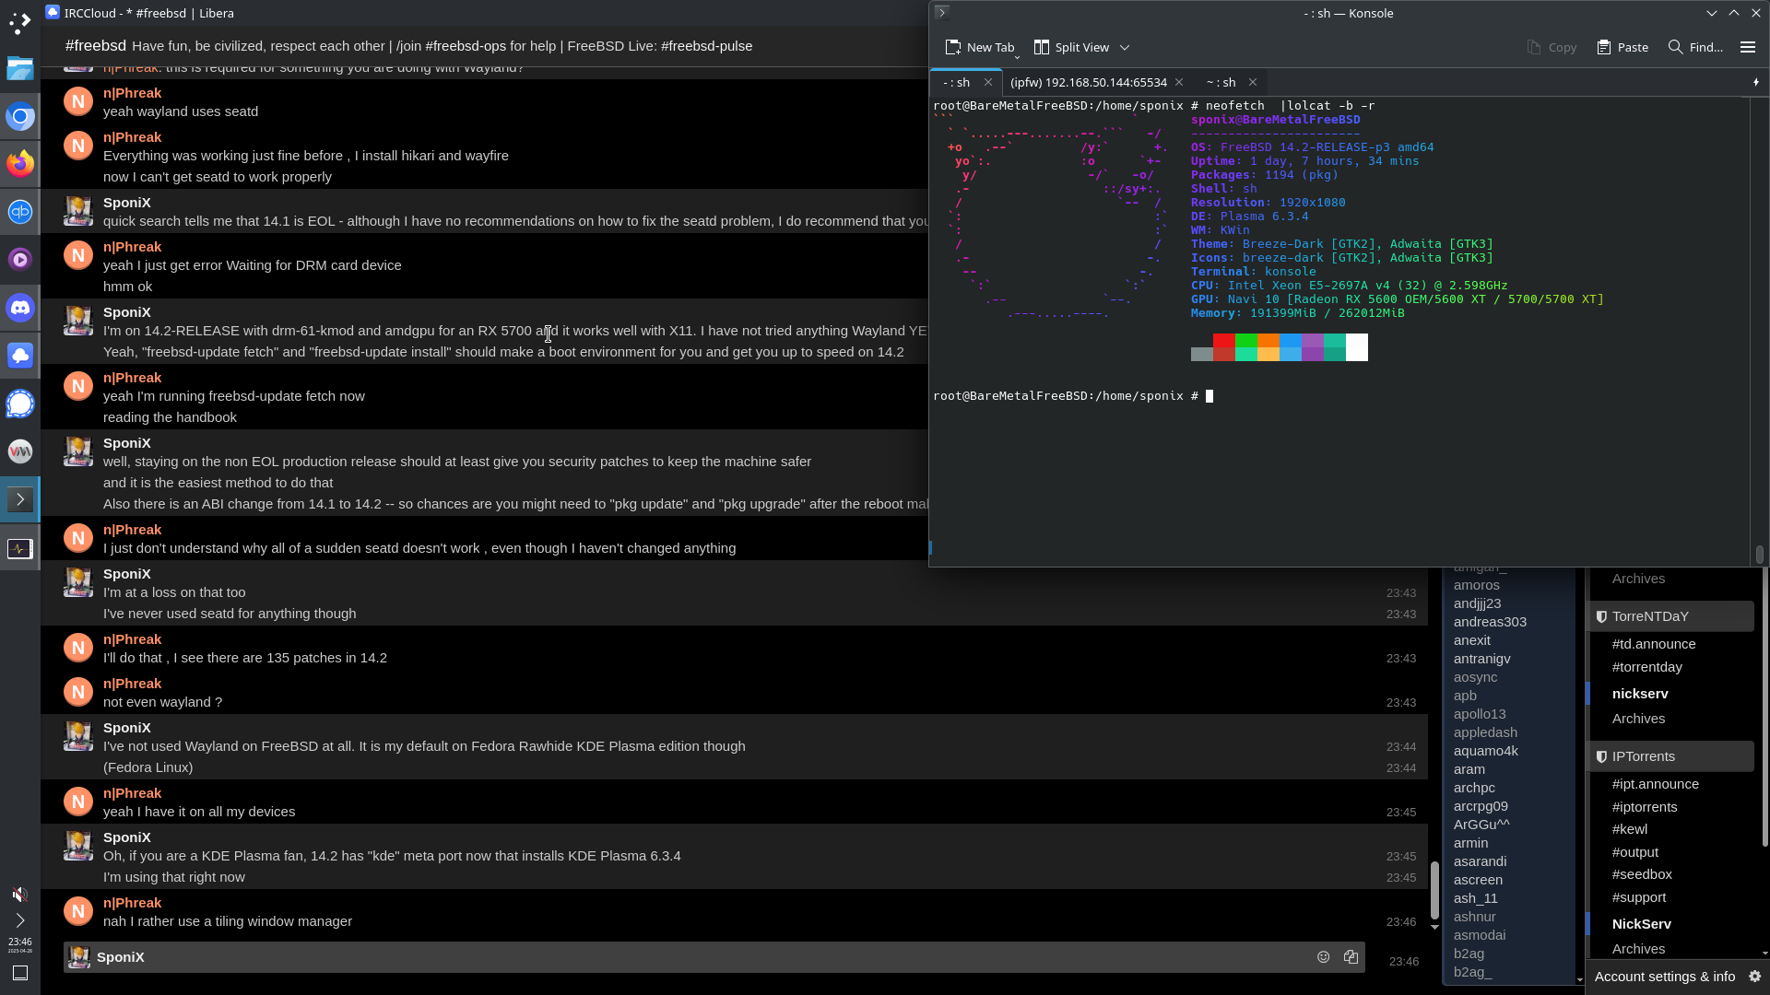Click the Konsole window title icon
Viewport: 1770px width, 995px height.
click(942, 12)
